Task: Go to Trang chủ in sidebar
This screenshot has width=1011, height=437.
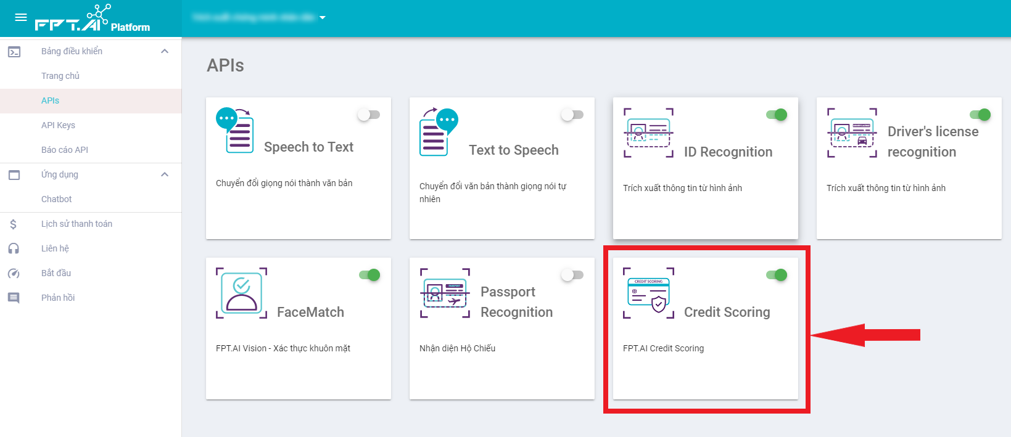Action: click(91, 76)
